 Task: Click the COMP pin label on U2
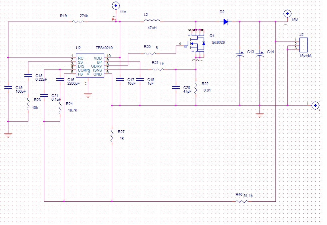click(83, 70)
